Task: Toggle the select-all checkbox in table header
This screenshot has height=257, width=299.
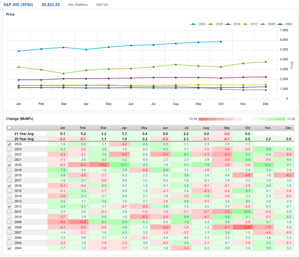Action: [9, 128]
